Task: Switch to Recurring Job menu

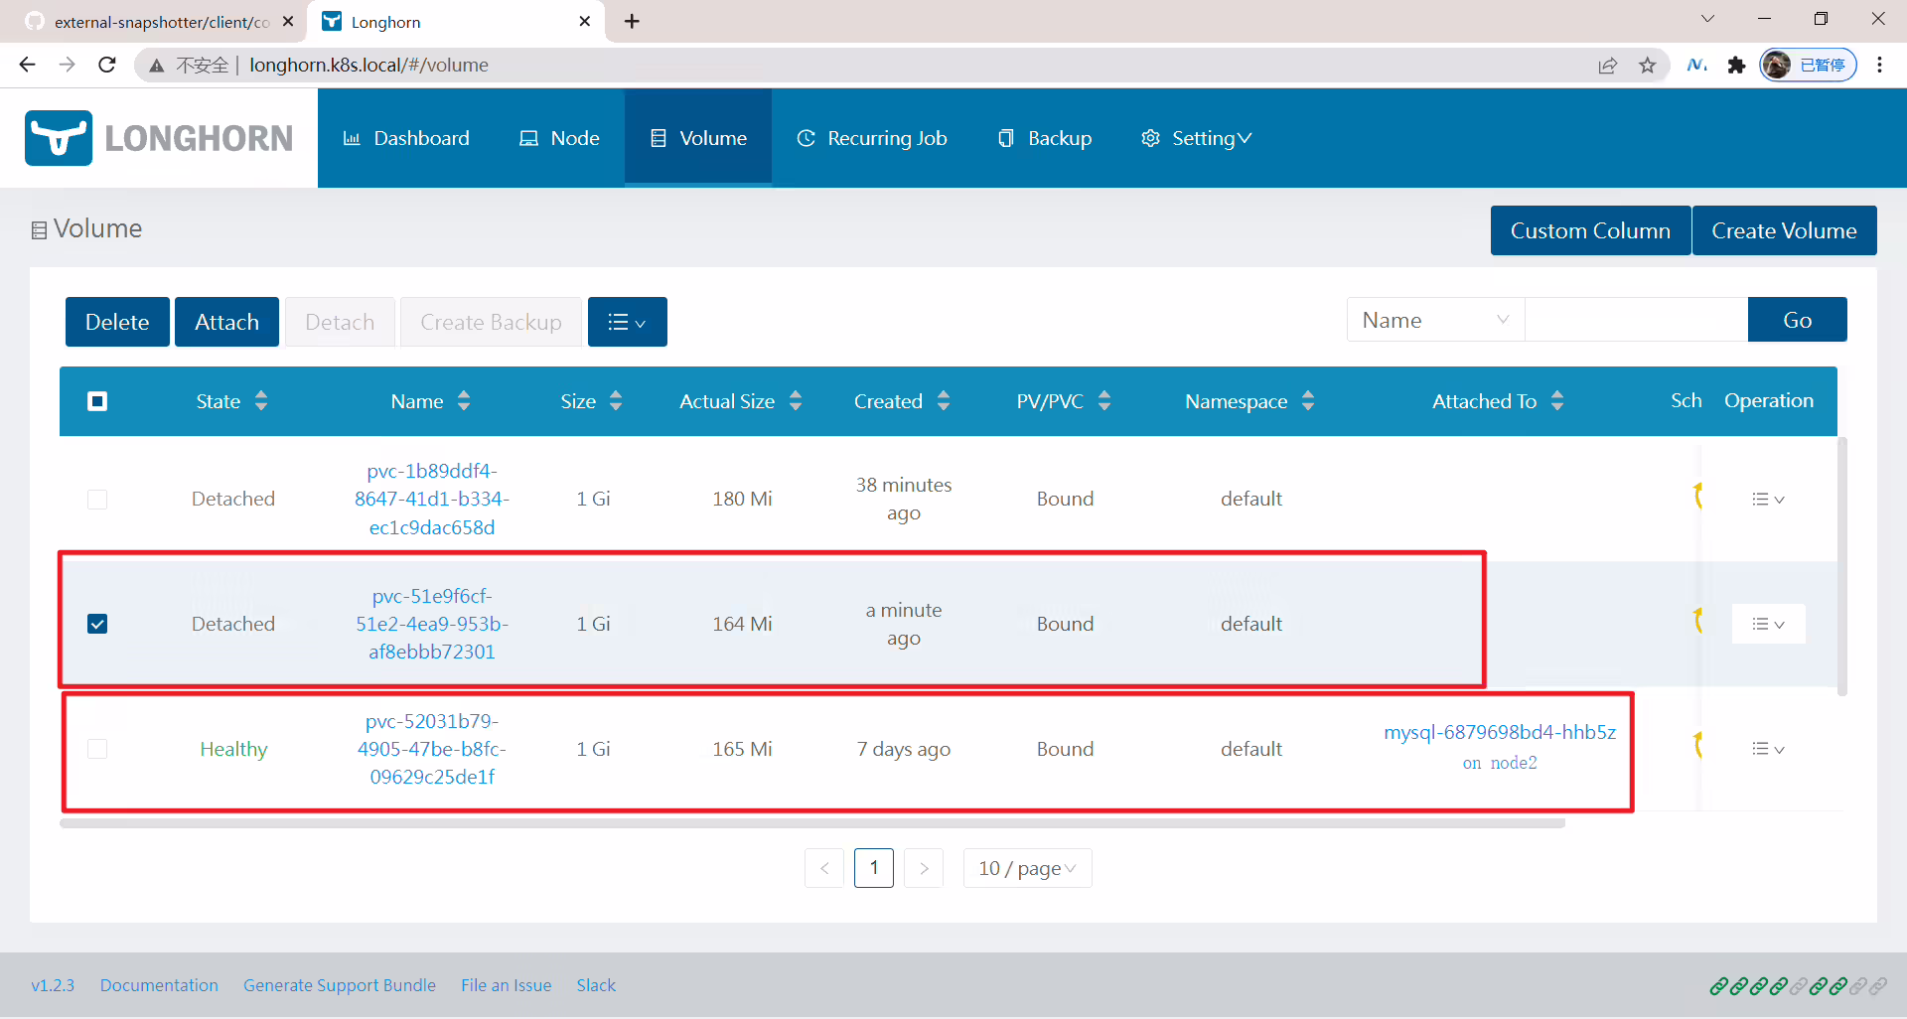Action: [872, 138]
